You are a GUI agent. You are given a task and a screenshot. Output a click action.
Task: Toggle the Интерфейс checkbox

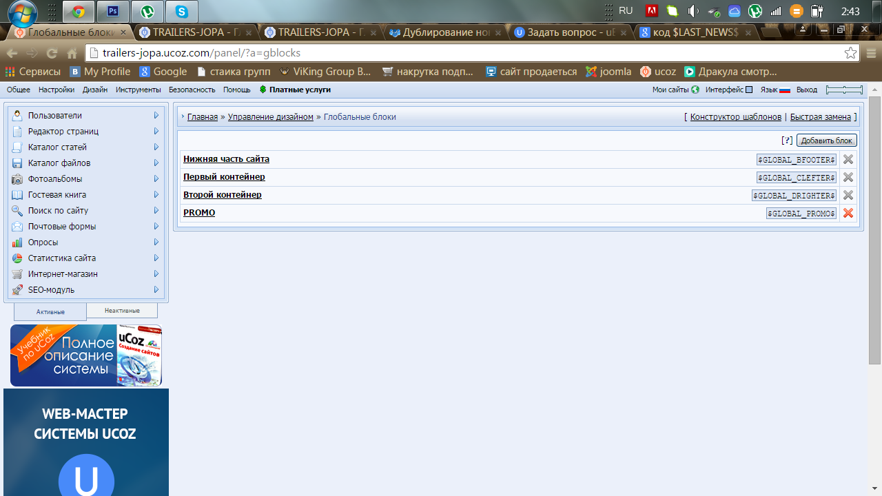click(749, 90)
